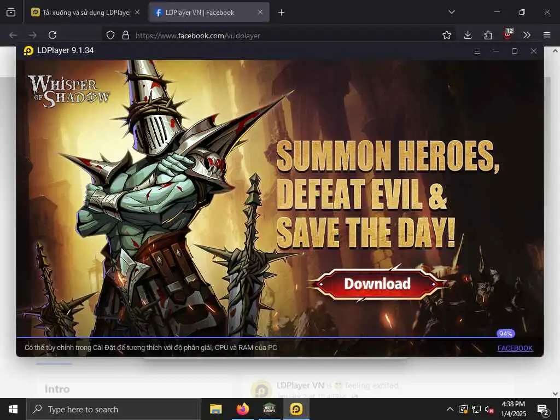Click the muted volume tray icon

[x=489, y=410]
